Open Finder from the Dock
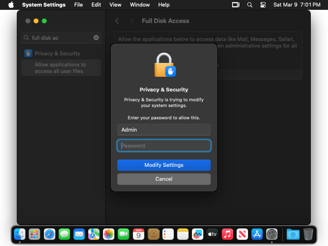 (x=20, y=234)
